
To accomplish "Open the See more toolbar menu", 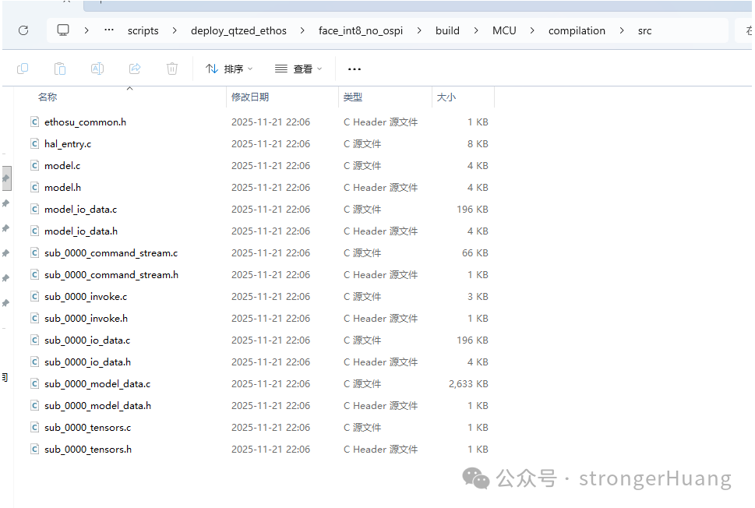I will [x=355, y=69].
